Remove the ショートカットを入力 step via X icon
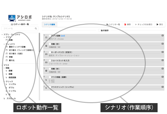Image resolution: width=167 pixels, height=114 pixels. (x=162, y=60)
